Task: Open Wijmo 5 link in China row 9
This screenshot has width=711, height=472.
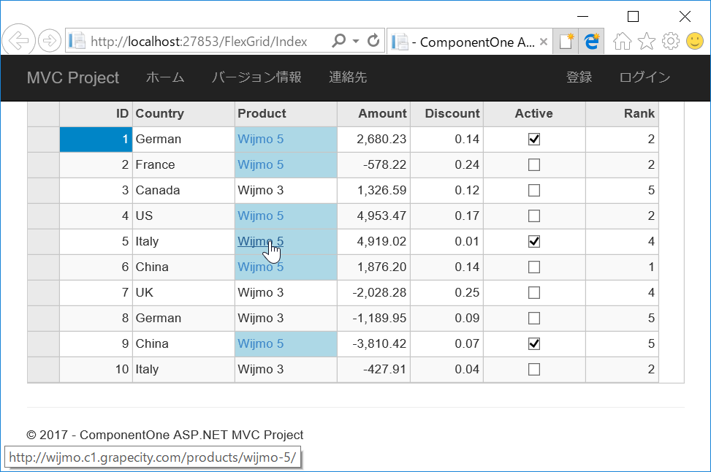Action: [260, 343]
